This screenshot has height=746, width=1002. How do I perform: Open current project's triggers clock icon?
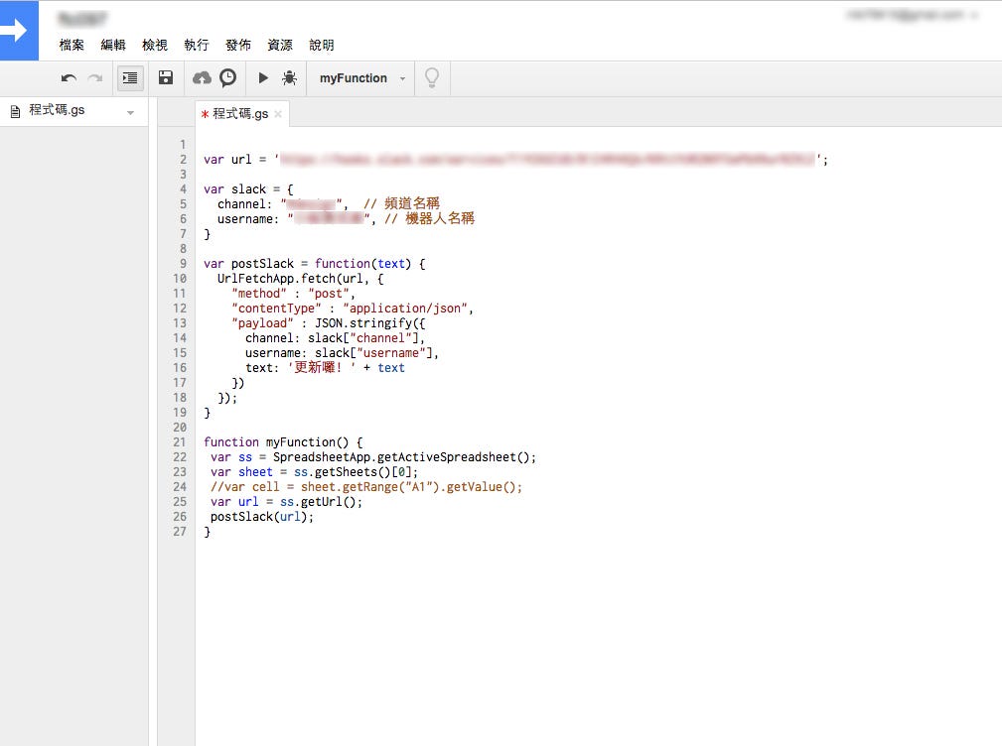coord(227,77)
